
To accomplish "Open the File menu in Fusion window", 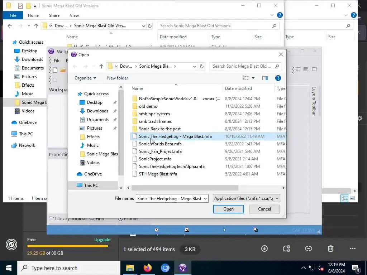I will click(x=57, y=61).
